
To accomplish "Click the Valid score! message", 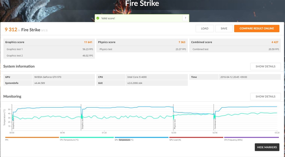I will click(108, 18).
